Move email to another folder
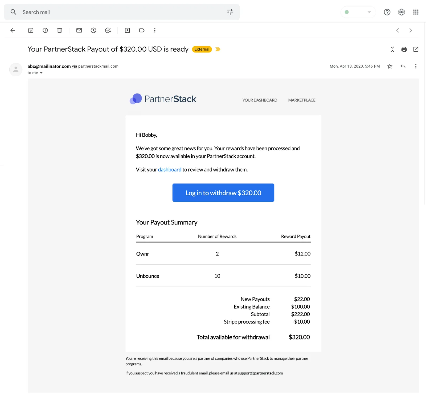426x400 pixels. (128, 30)
